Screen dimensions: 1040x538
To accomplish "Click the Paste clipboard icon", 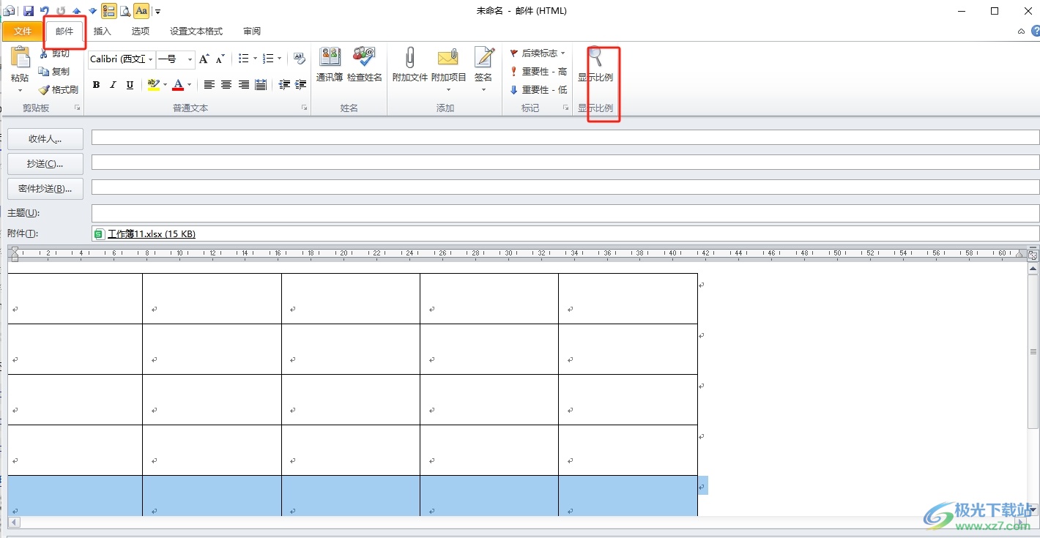I will coord(20,57).
